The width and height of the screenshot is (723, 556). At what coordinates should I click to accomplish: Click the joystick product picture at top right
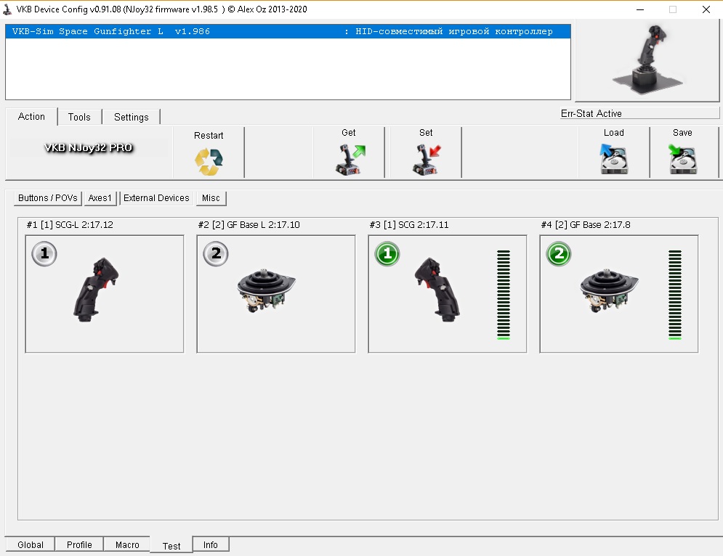tap(647, 60)
